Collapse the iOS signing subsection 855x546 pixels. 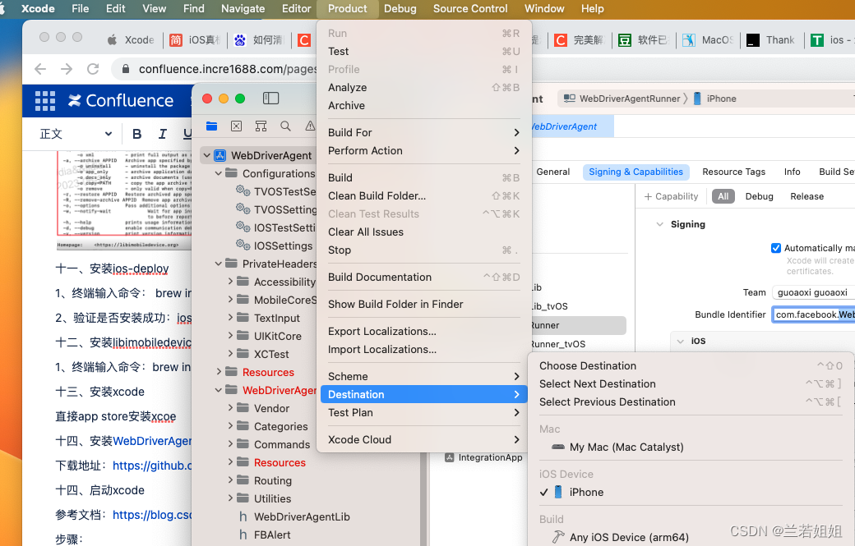point(680,342)
